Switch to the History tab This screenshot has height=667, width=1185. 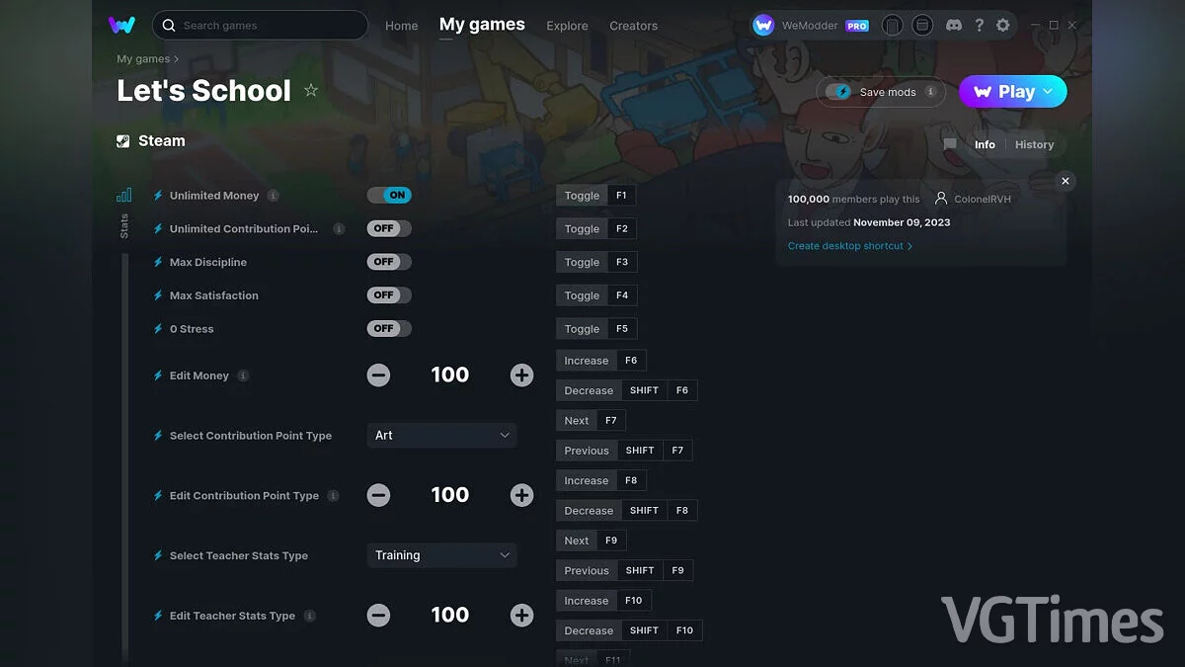pyautogui.click(x=1034, y=144)
